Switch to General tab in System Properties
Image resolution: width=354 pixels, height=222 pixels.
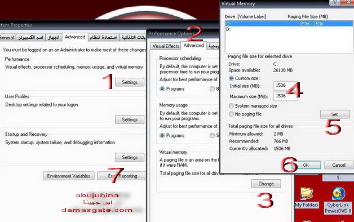pyautogui.click(x=7, y=37)
